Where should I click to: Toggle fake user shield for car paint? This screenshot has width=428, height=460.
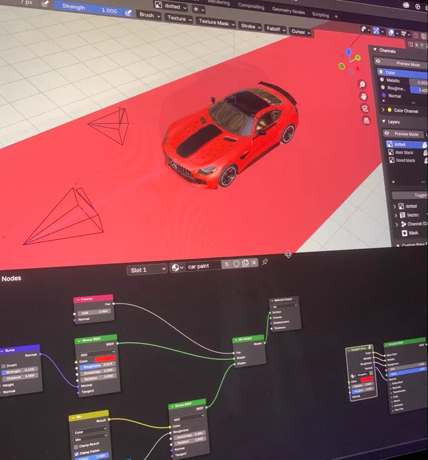[x=236, y=263]
